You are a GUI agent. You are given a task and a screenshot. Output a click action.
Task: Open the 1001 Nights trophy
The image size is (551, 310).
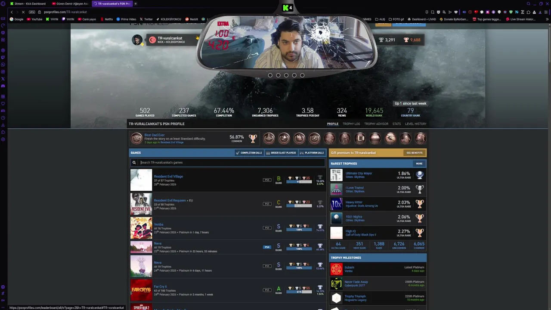coord(354,217)
